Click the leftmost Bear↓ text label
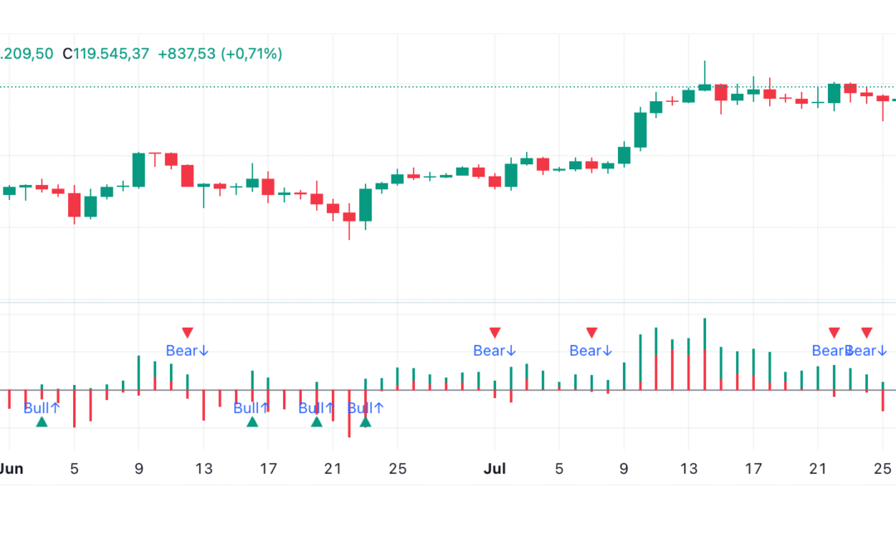This screenshot has width=896, height=560. tap(187, 351)
